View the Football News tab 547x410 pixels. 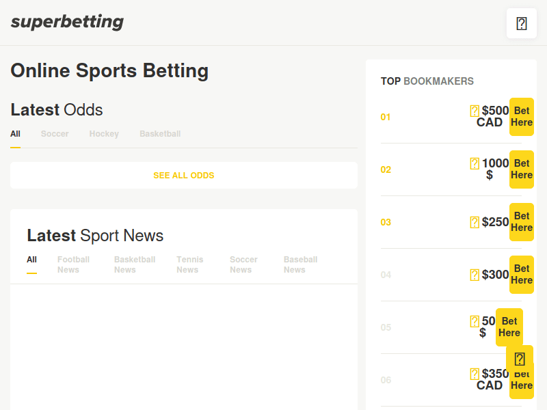point(73,264)
